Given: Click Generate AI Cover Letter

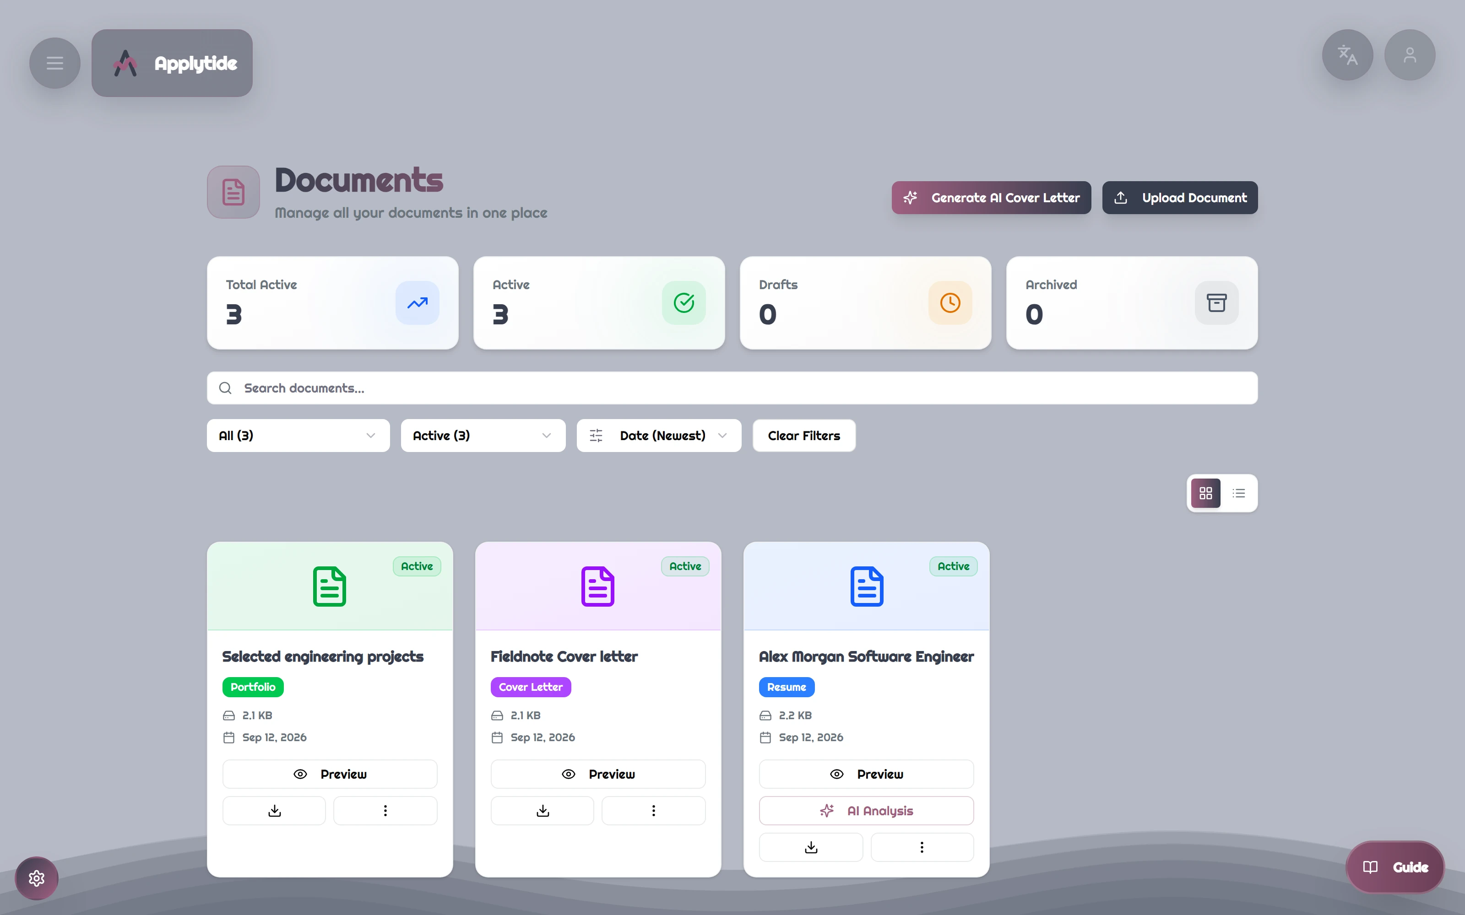Looking at the screenshot, I should [991, 198].
